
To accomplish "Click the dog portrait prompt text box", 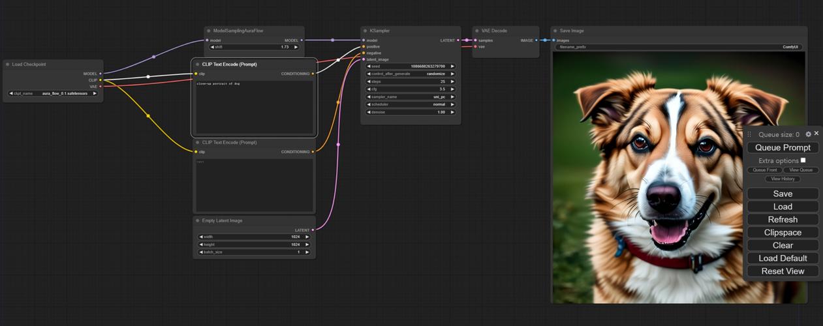I will tap(255, 107).
